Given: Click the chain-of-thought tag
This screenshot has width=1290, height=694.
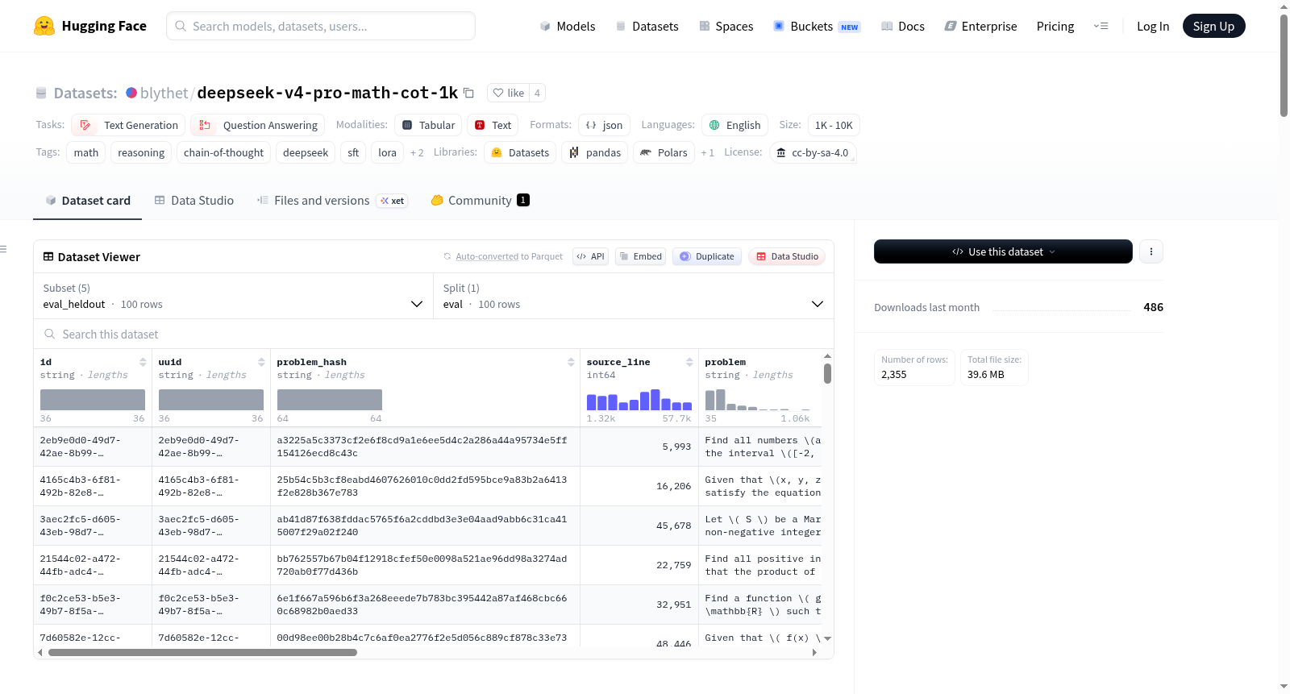Looking at the screenshot, I should (x=223, y=152).
